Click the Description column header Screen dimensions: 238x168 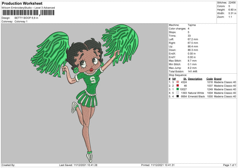click(x=195, y=79)
